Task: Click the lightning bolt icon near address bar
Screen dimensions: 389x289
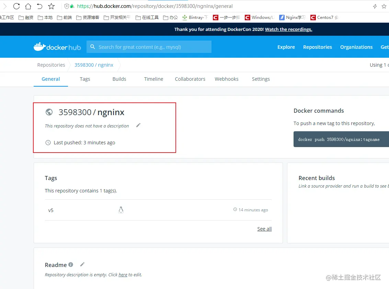Action: click(375, 7)
